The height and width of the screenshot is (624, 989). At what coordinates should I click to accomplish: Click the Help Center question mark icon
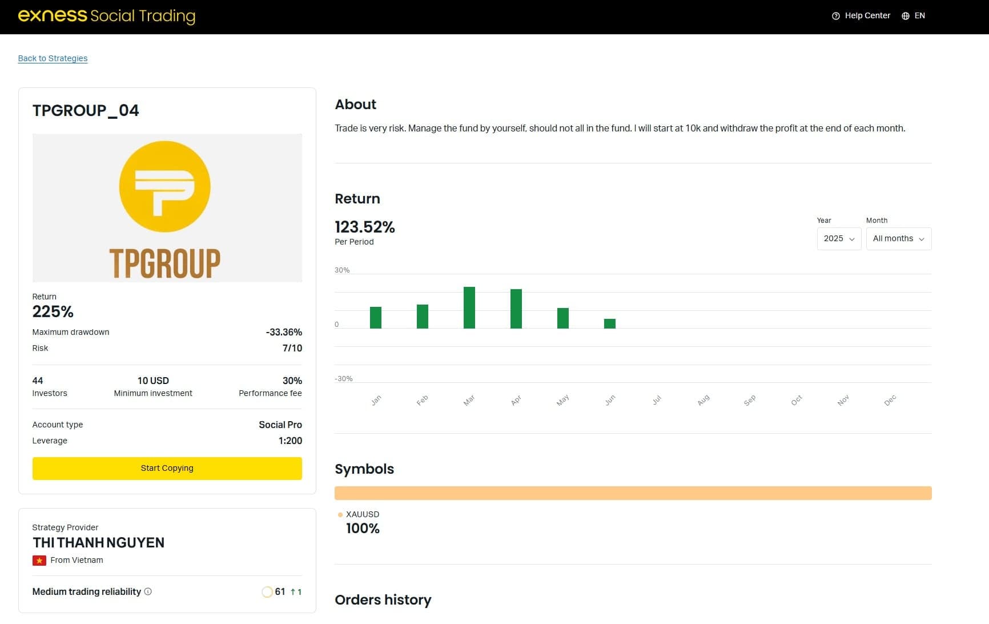[836, 16]
